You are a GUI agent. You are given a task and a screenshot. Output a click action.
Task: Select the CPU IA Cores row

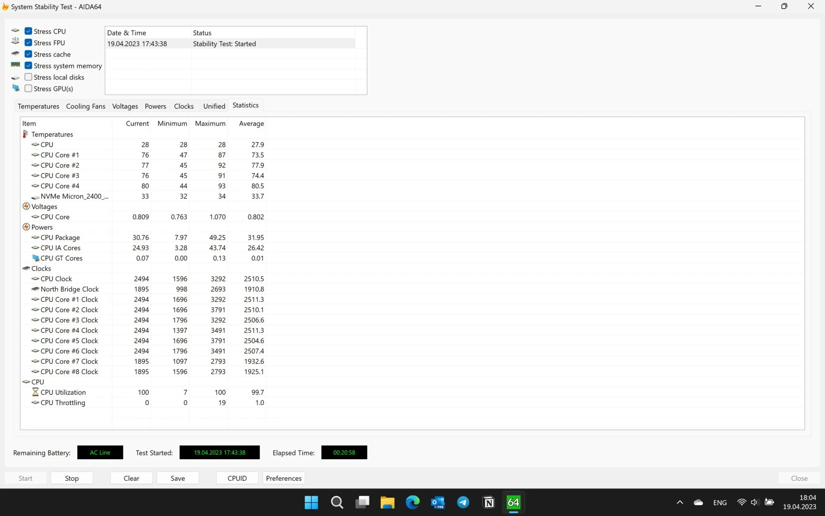tap(144, 248)
